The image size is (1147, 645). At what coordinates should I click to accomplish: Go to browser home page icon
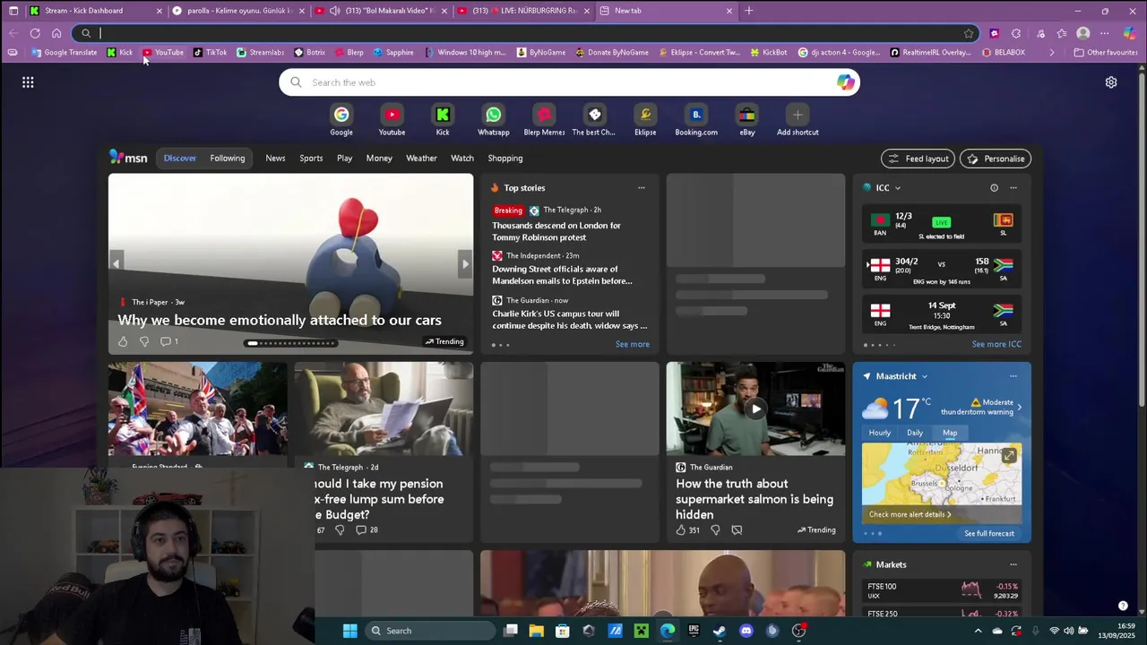(56, 33)
